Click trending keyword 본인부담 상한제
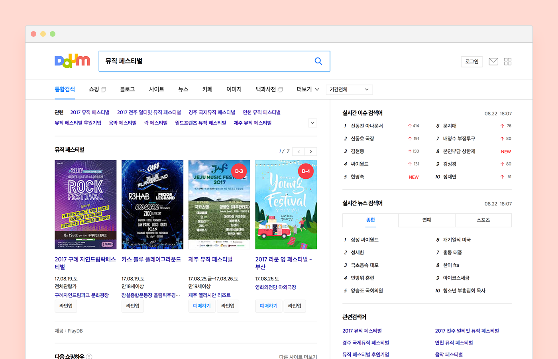Viewport: 558px width, 359px height. click(x=459, y=151)
